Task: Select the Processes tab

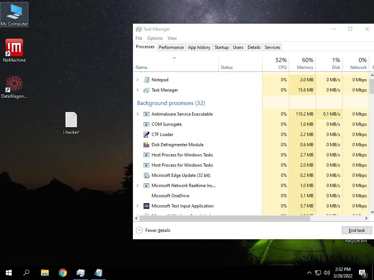Action: [x=145, y=47]
